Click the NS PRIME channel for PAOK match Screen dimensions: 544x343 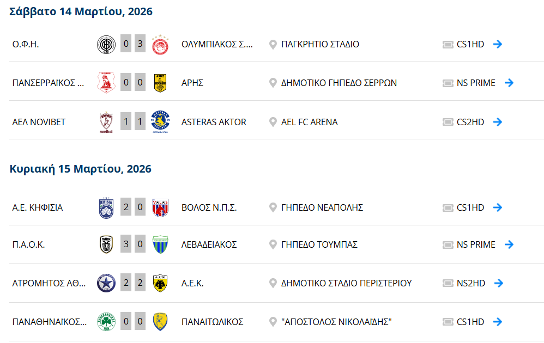click(476, 244)
